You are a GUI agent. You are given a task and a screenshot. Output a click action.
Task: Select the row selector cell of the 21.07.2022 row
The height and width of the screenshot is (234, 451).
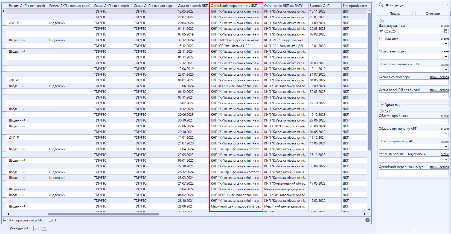4,17
